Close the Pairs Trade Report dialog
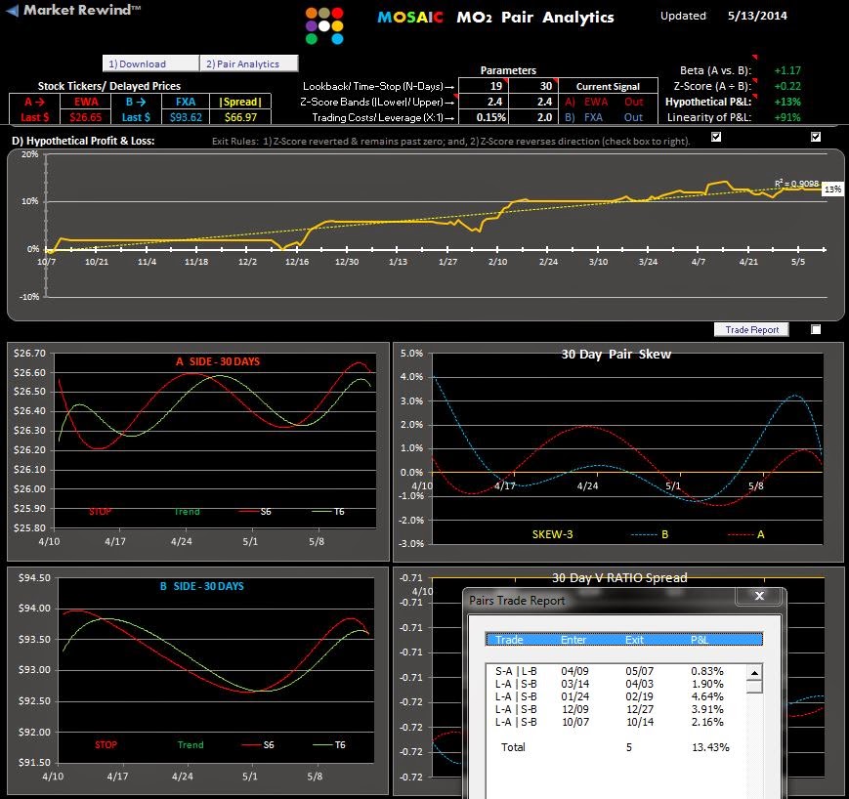Viewport: 849px width, 799px height. [759, 596]
